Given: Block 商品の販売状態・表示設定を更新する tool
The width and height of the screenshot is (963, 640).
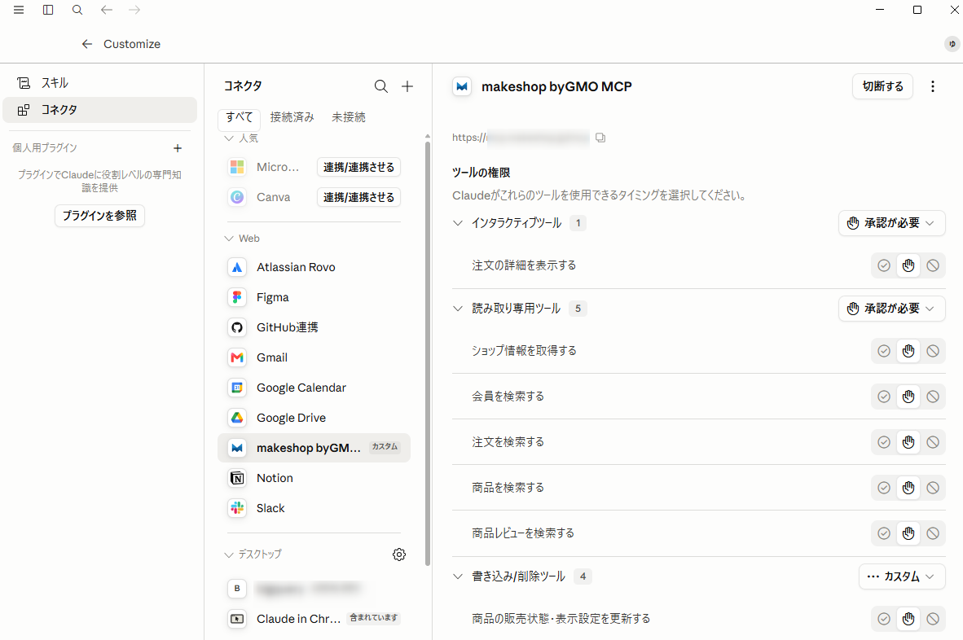Looking at the screenshot, I should tap(932, 619).
